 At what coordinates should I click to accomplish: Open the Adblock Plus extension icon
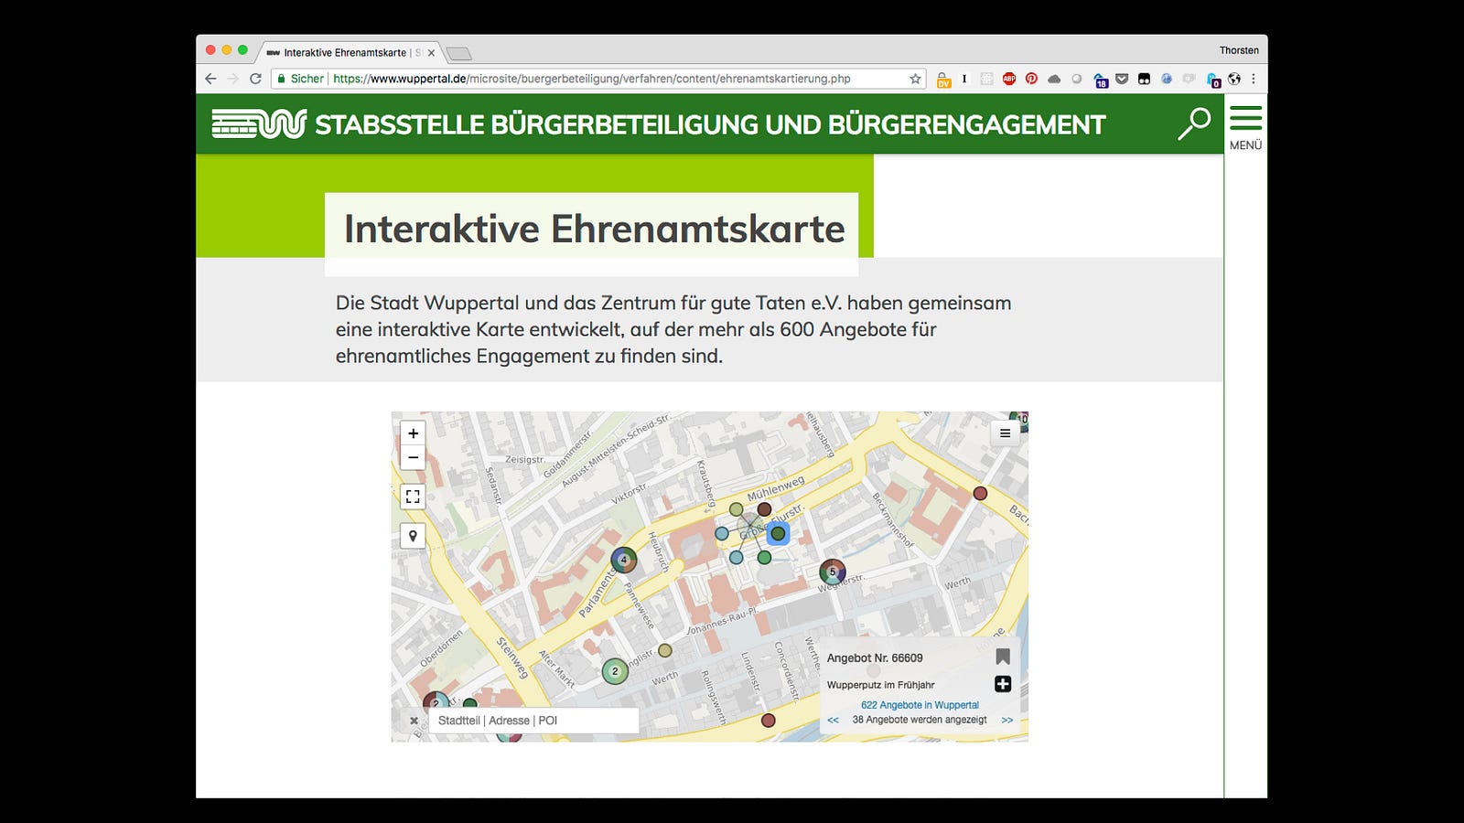(x=1009, y=79)
